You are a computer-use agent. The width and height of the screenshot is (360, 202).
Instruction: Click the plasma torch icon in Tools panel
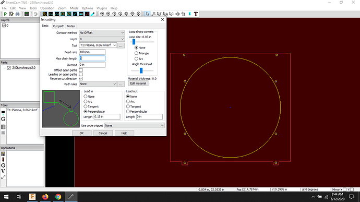(x=3, y=113)
